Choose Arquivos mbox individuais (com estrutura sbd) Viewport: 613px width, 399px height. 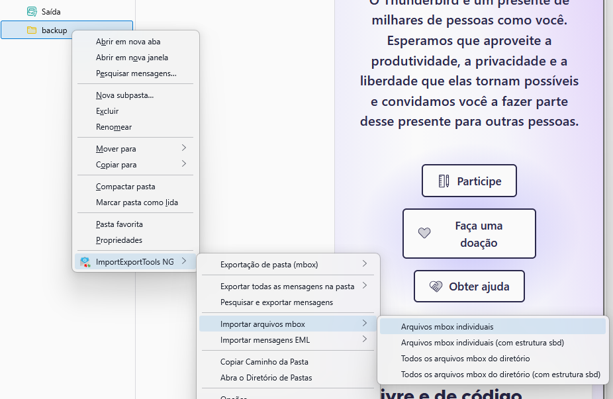[x=493, y=343]
